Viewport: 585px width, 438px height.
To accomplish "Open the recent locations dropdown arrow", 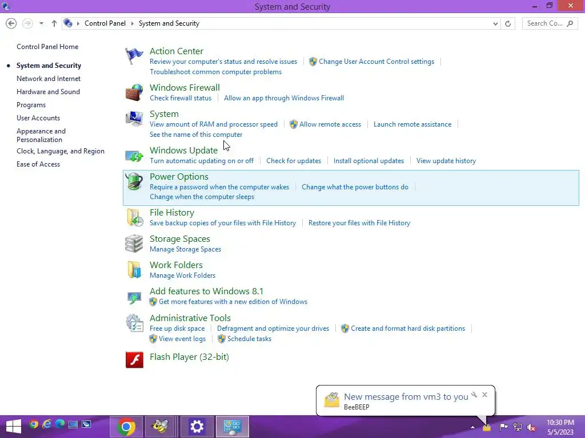I will 41,23.
